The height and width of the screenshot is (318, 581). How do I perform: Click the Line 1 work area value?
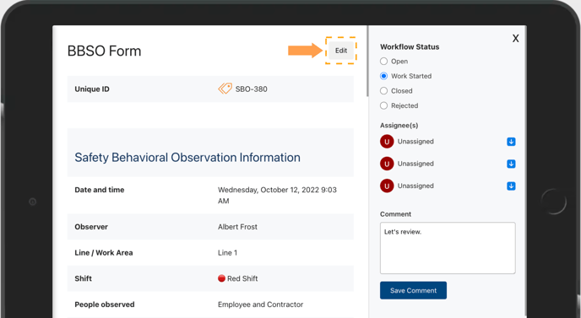click(x=227, y=253)
